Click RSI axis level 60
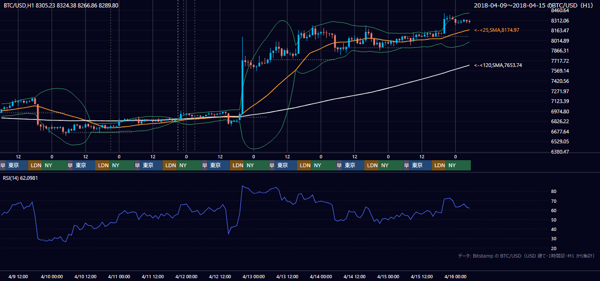The width and height of the screenshot is (600, 281). point(554,210)
